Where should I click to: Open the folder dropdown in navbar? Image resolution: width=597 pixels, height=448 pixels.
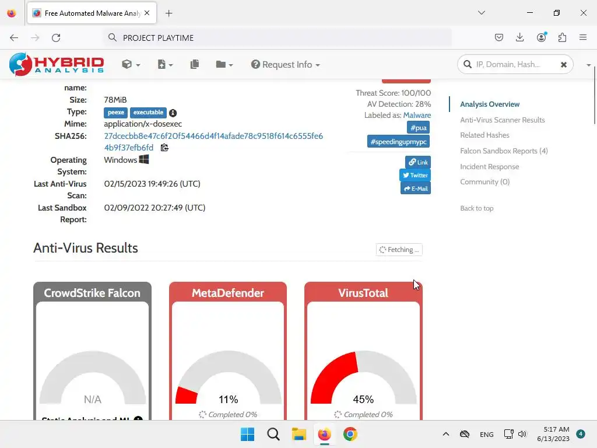[224, 64]
